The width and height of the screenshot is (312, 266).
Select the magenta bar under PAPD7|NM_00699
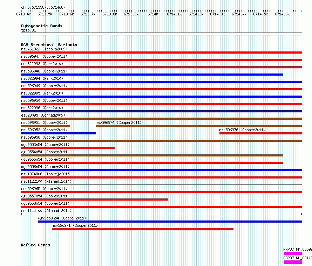[x=293, y=253]
